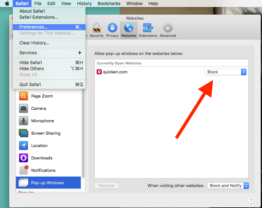Click the Notifications badge icon
262x208 pixels.
24,170
